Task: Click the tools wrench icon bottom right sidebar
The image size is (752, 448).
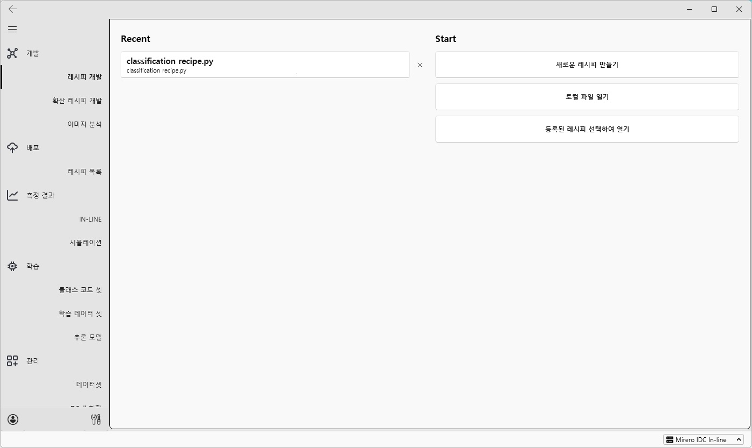Action: pyautogui.click(x=96, y=419)
